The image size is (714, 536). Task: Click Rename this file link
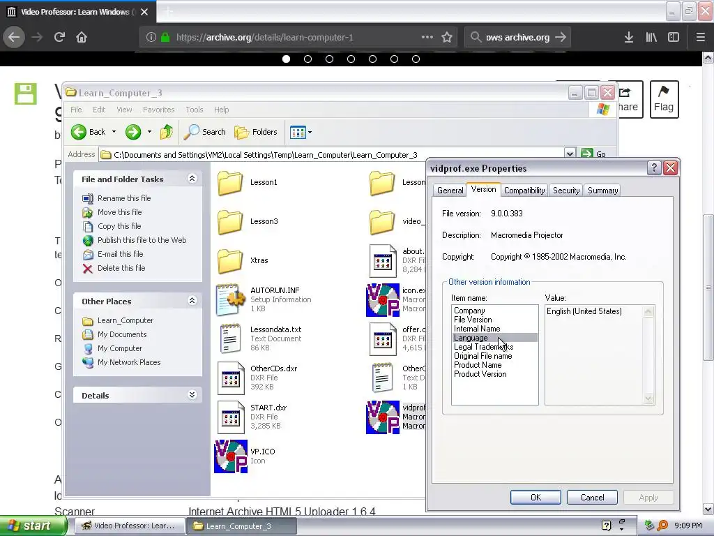(124, 198)
